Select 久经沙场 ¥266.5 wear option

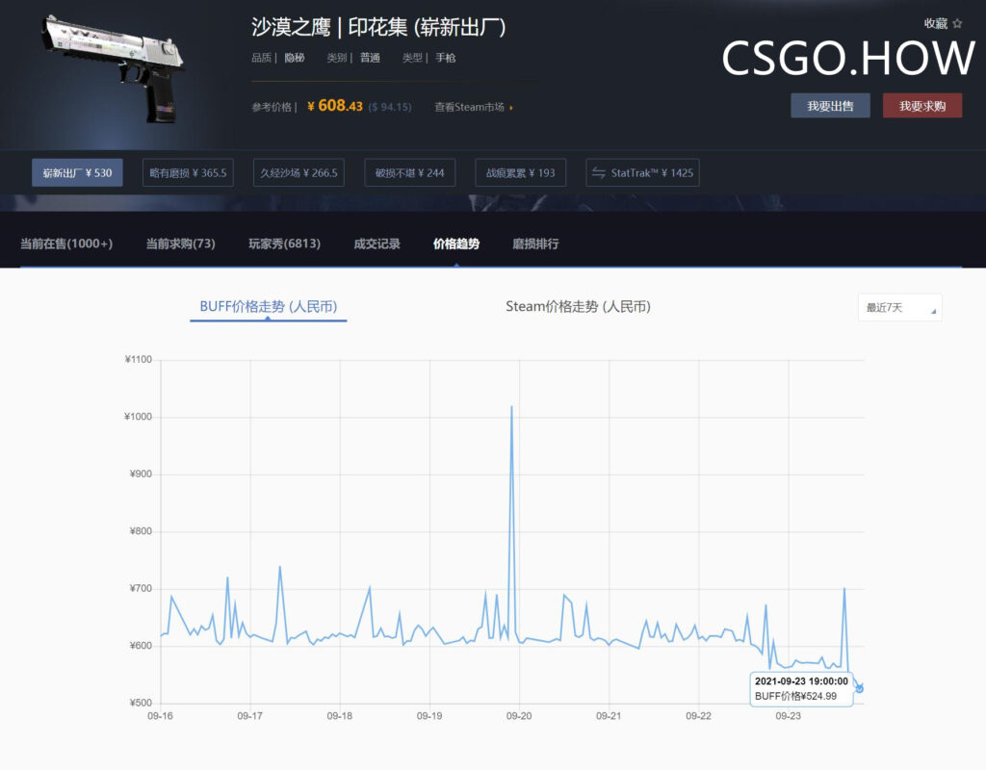click(298, 173)
